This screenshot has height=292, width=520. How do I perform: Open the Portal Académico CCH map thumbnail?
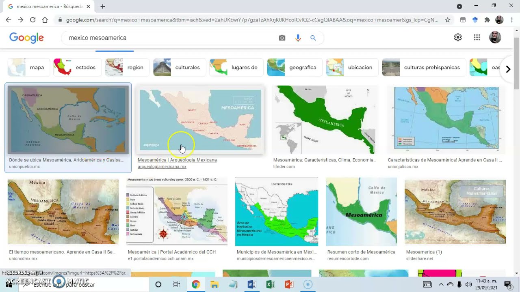pos(177,212)
